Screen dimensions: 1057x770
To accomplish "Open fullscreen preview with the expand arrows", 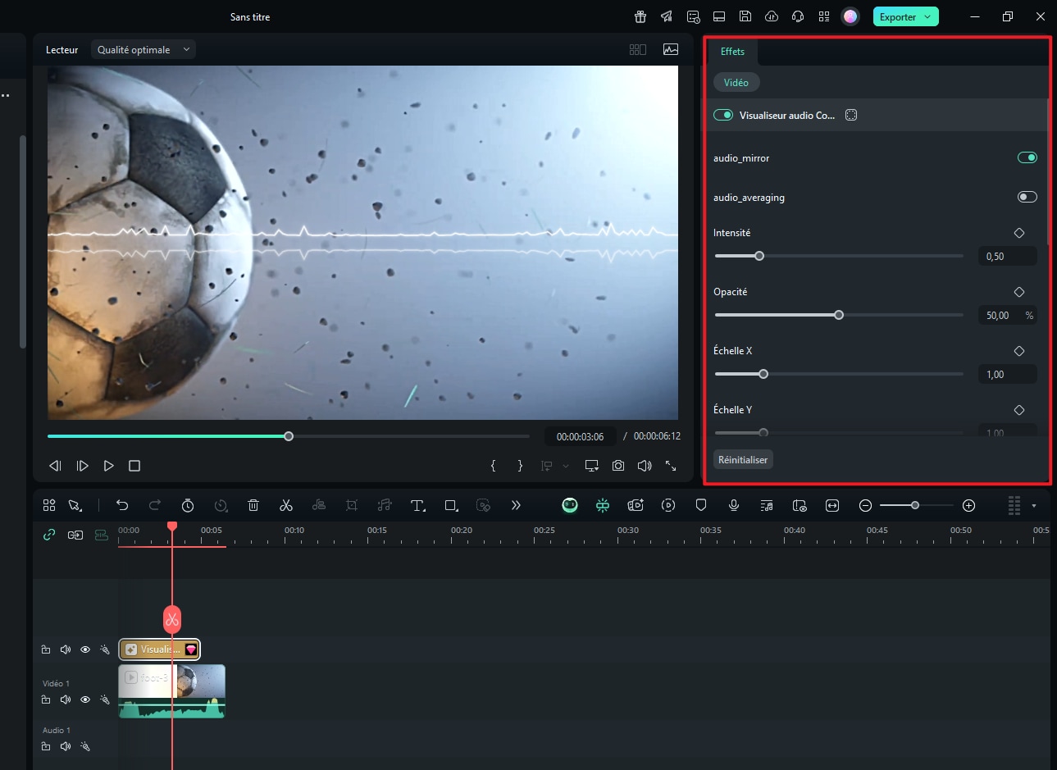I will [x=671, y=466].
